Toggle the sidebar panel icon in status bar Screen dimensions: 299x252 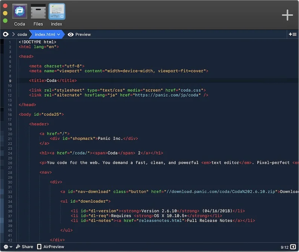(293, 247)
